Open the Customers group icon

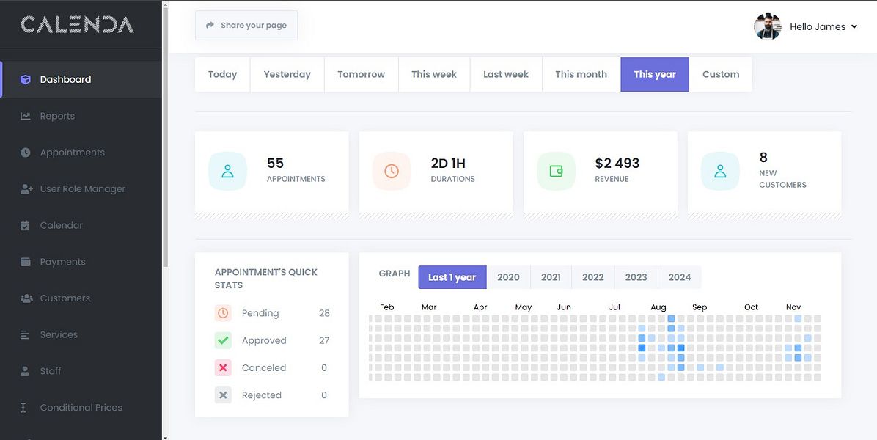tap(26, 298)
